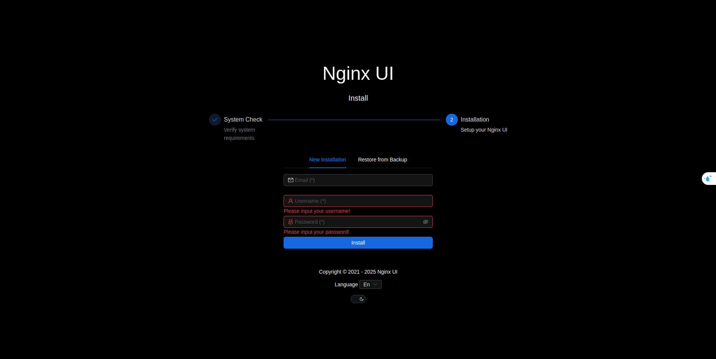This screenshot has width=716, height=359.
Task: Click the System Check step title
Action: (x=243, y=119)
